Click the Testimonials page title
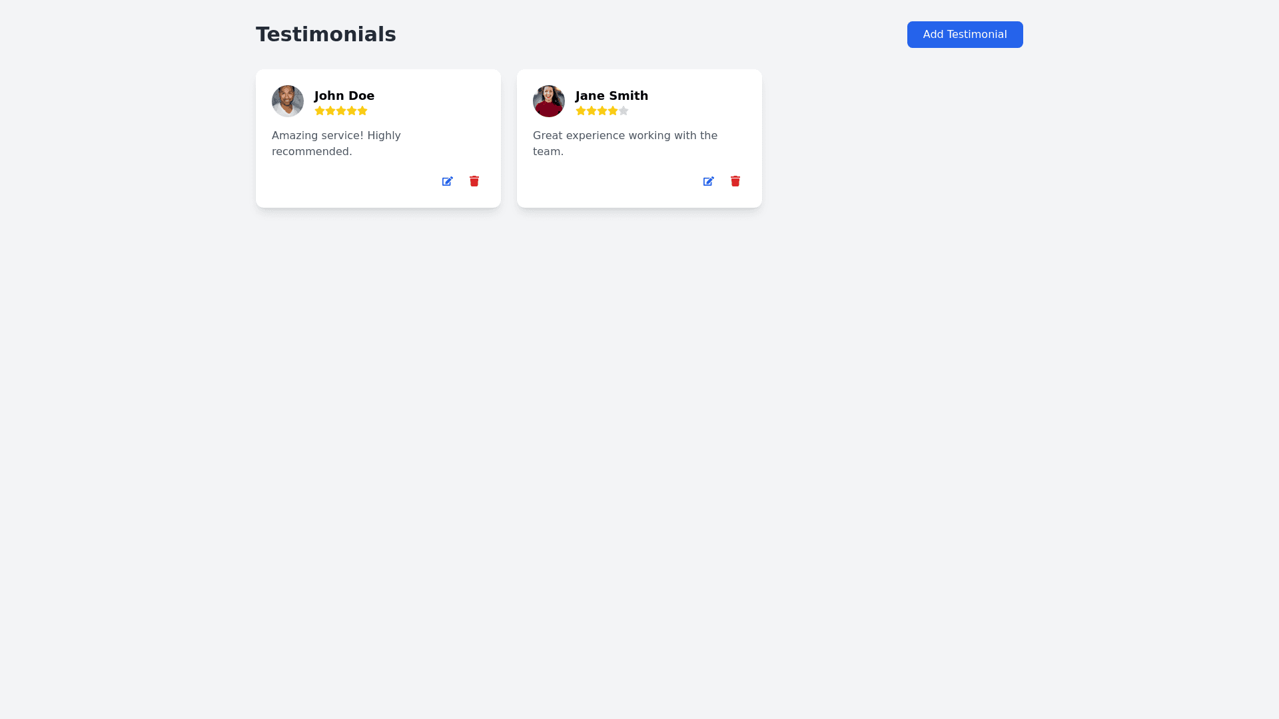This screenshot has height=719, width=1279. 326,35
